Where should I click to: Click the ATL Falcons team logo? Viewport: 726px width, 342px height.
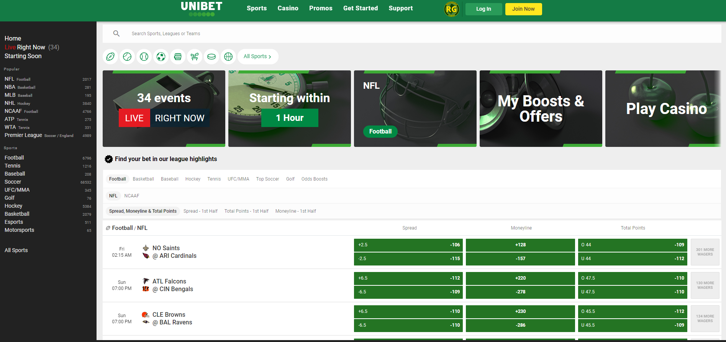(x=146, y=281)
